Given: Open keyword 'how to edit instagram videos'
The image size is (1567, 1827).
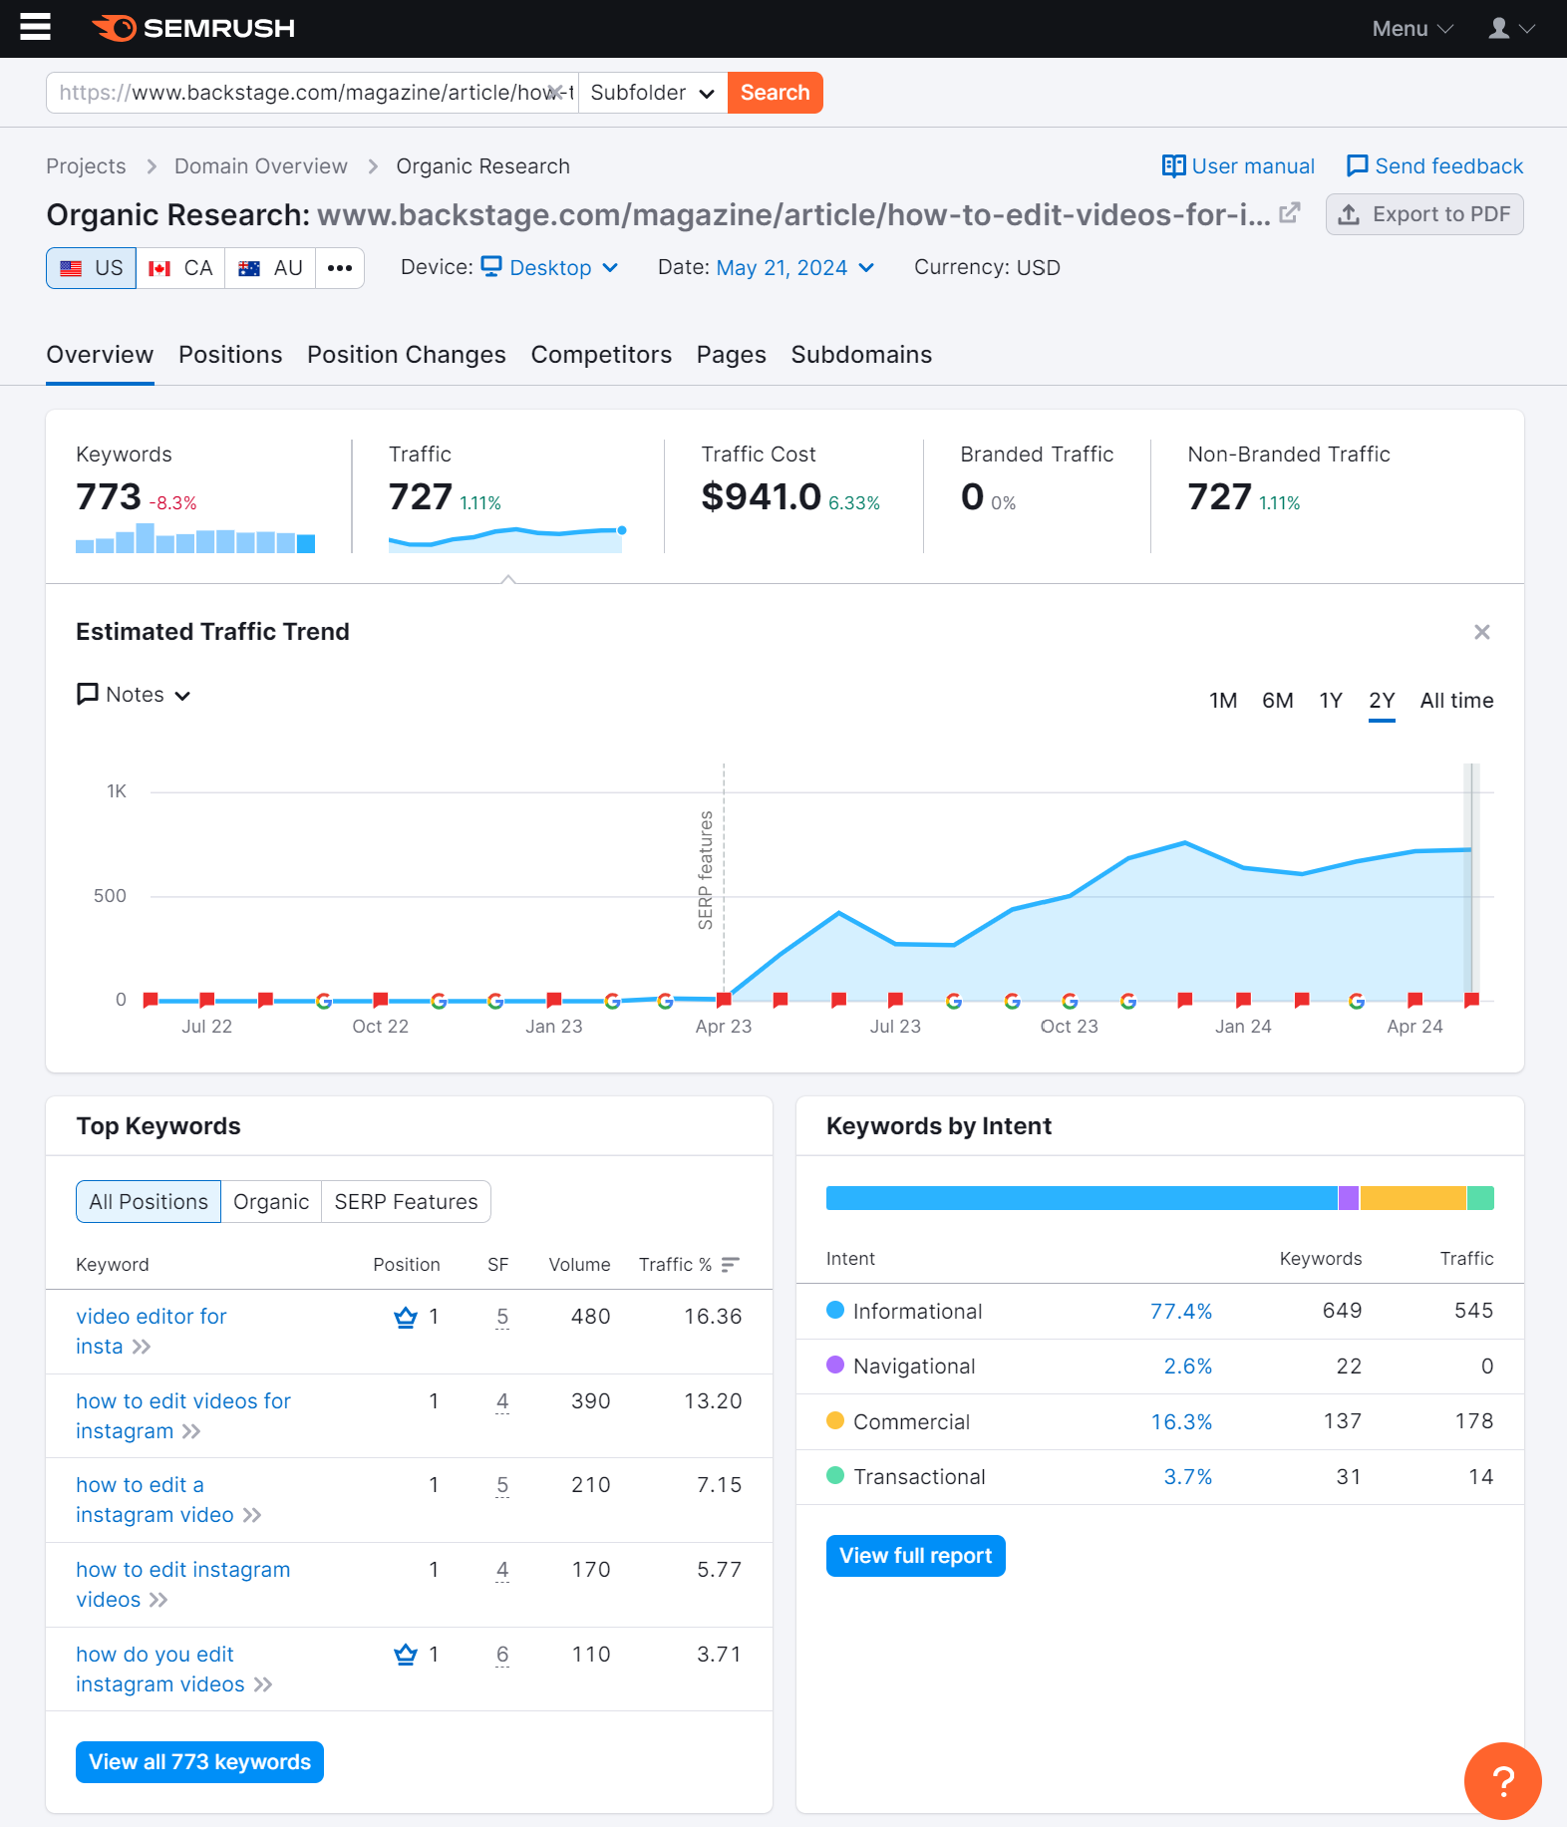Looking at the screenshot, I should coord(183,1585).
